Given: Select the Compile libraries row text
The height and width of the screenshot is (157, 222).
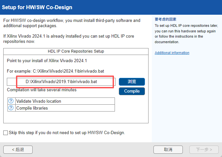Looking at the screenshot, I should [32, 108].
